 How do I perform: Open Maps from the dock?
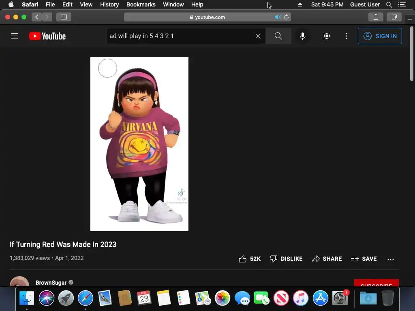(203, 298)
